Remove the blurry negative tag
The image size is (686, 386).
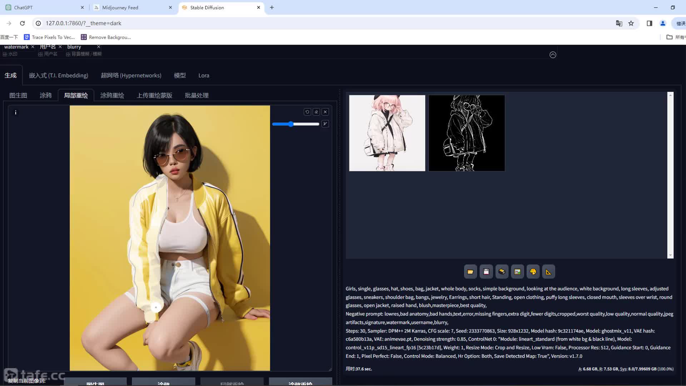point(99,47)
